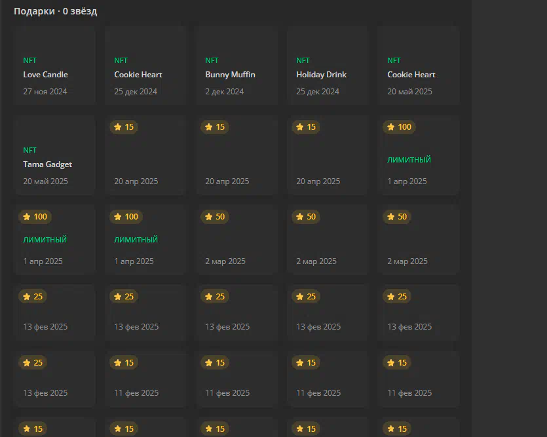547x437 pixels.
Task: Click the last 50-star badge in third row
Action: 397,217
